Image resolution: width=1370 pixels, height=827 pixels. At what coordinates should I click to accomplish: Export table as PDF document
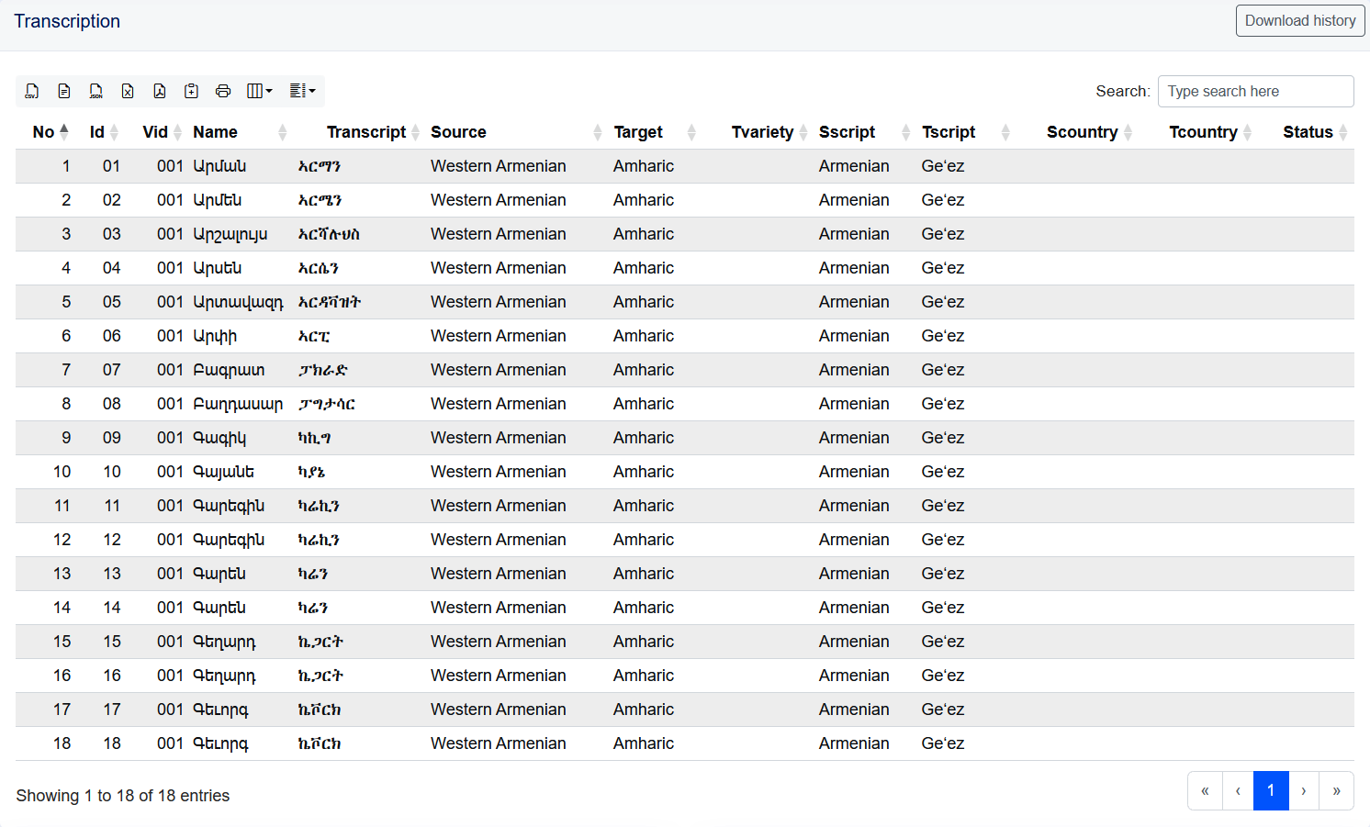(160, 91)
